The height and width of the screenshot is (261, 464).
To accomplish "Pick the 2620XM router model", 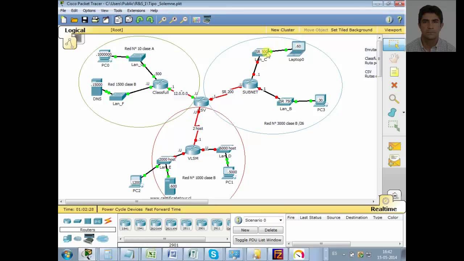I will coord(156,225).
